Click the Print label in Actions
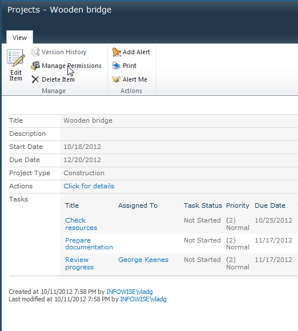 [130, 66]
